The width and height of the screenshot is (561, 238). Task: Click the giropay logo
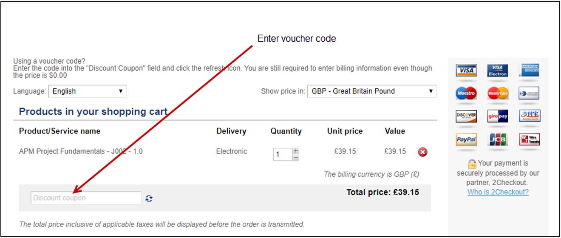pyautogui.click(x=498, y=116)
